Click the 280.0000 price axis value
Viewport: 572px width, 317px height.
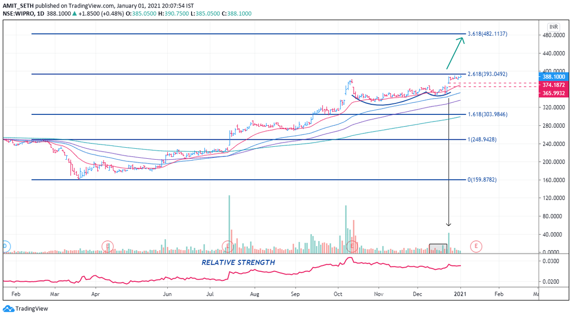point(554,126)
